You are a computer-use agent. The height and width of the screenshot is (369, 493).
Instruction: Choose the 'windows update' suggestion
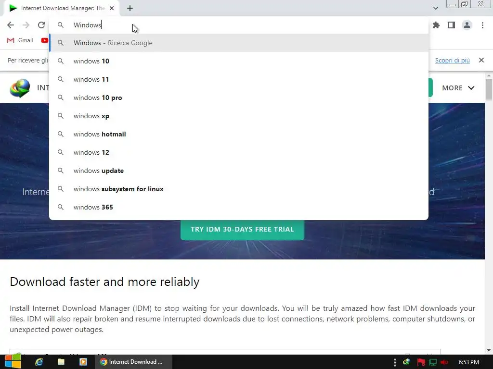pyautogui.click(x=239, y=171)
